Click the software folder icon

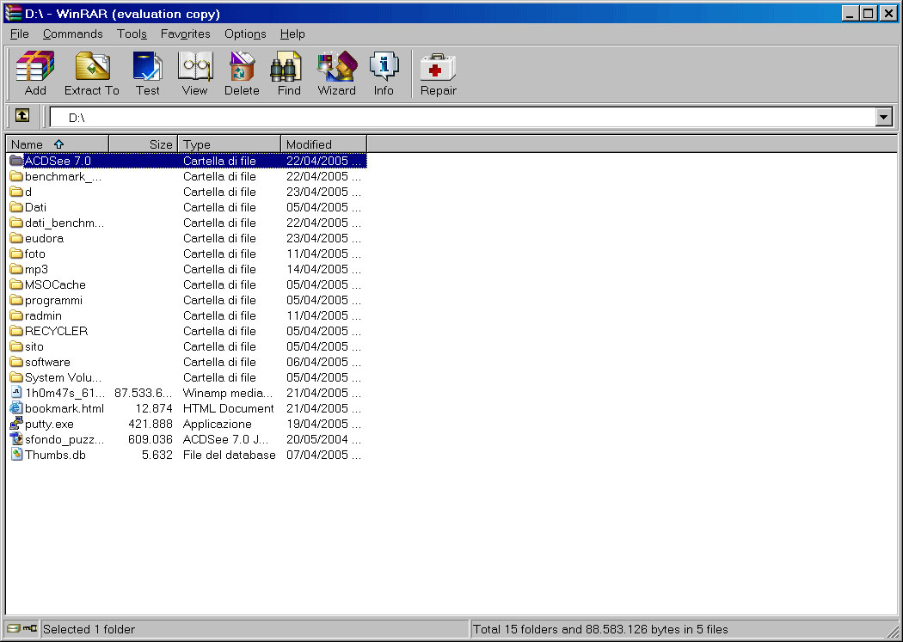click(16, 362)
